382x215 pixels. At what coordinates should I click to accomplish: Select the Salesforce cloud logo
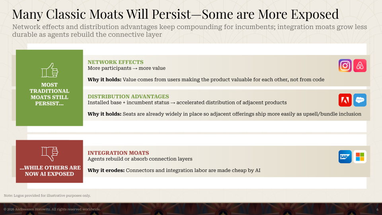tap(360, 100)
